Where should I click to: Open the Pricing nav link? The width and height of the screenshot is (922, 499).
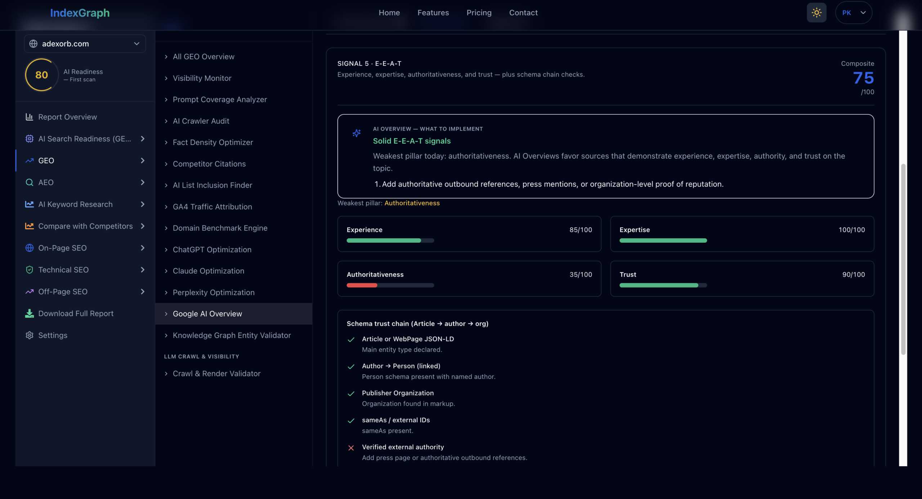(479, 13)
